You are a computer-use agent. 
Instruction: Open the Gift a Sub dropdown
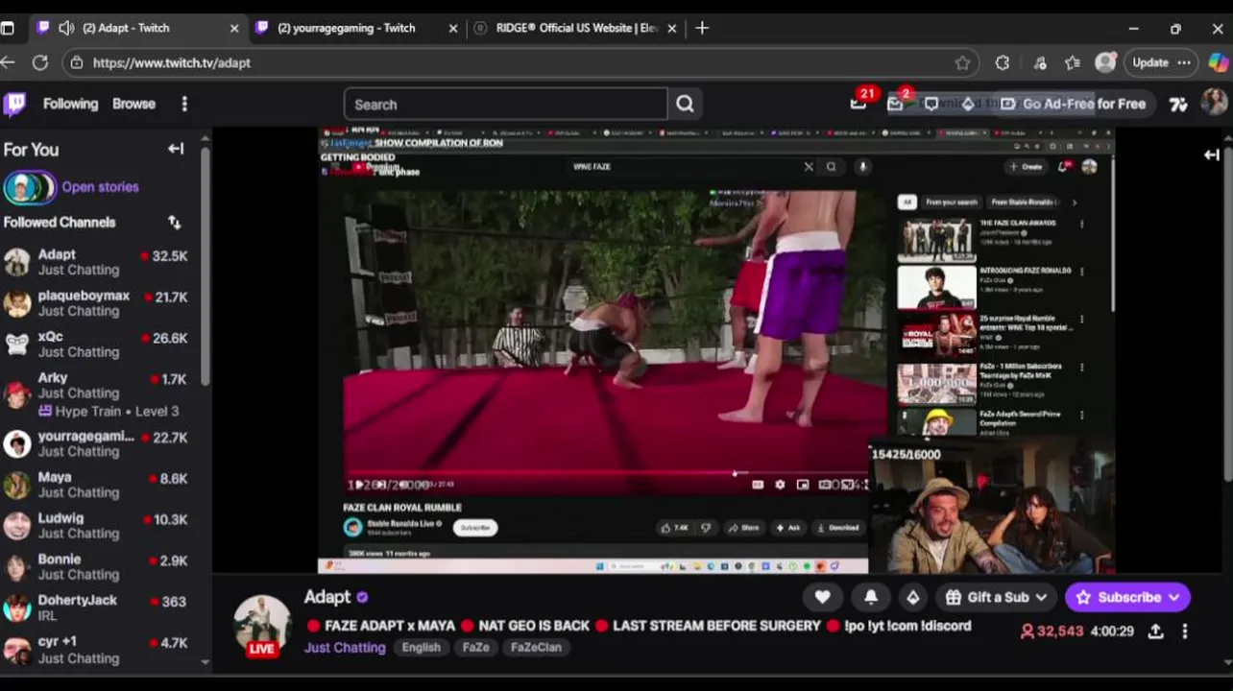coord(995,597)
